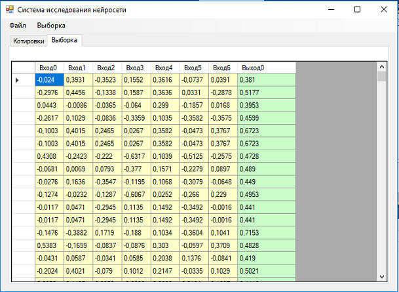Select cell -0,0681 in Вход0
399x292 pixels.
point(49,169)
